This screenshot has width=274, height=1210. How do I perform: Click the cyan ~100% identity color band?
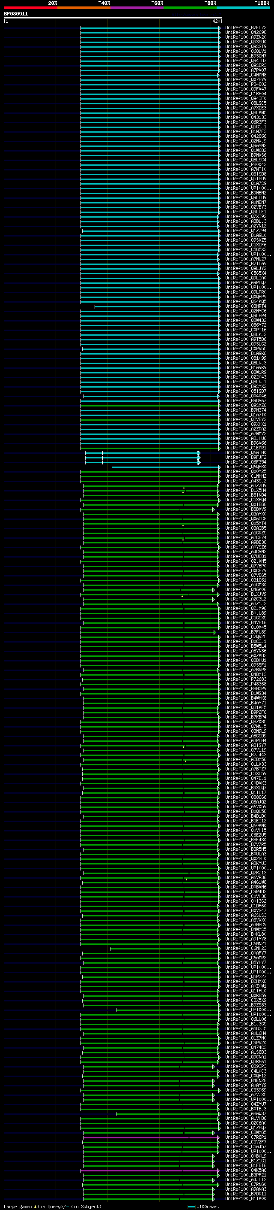(x=243, y=8)
